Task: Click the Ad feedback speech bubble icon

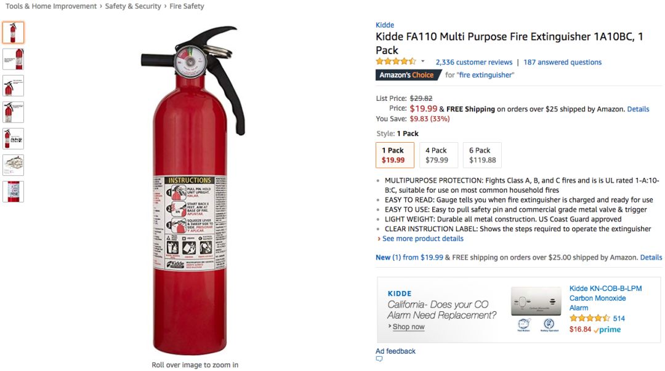Action: pos(379,359)
